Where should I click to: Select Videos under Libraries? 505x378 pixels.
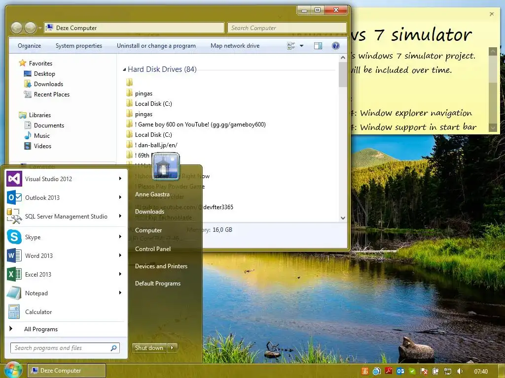37,146
